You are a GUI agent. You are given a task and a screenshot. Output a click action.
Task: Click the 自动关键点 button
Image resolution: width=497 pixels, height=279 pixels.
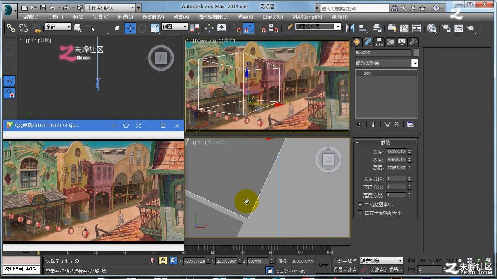345,261
